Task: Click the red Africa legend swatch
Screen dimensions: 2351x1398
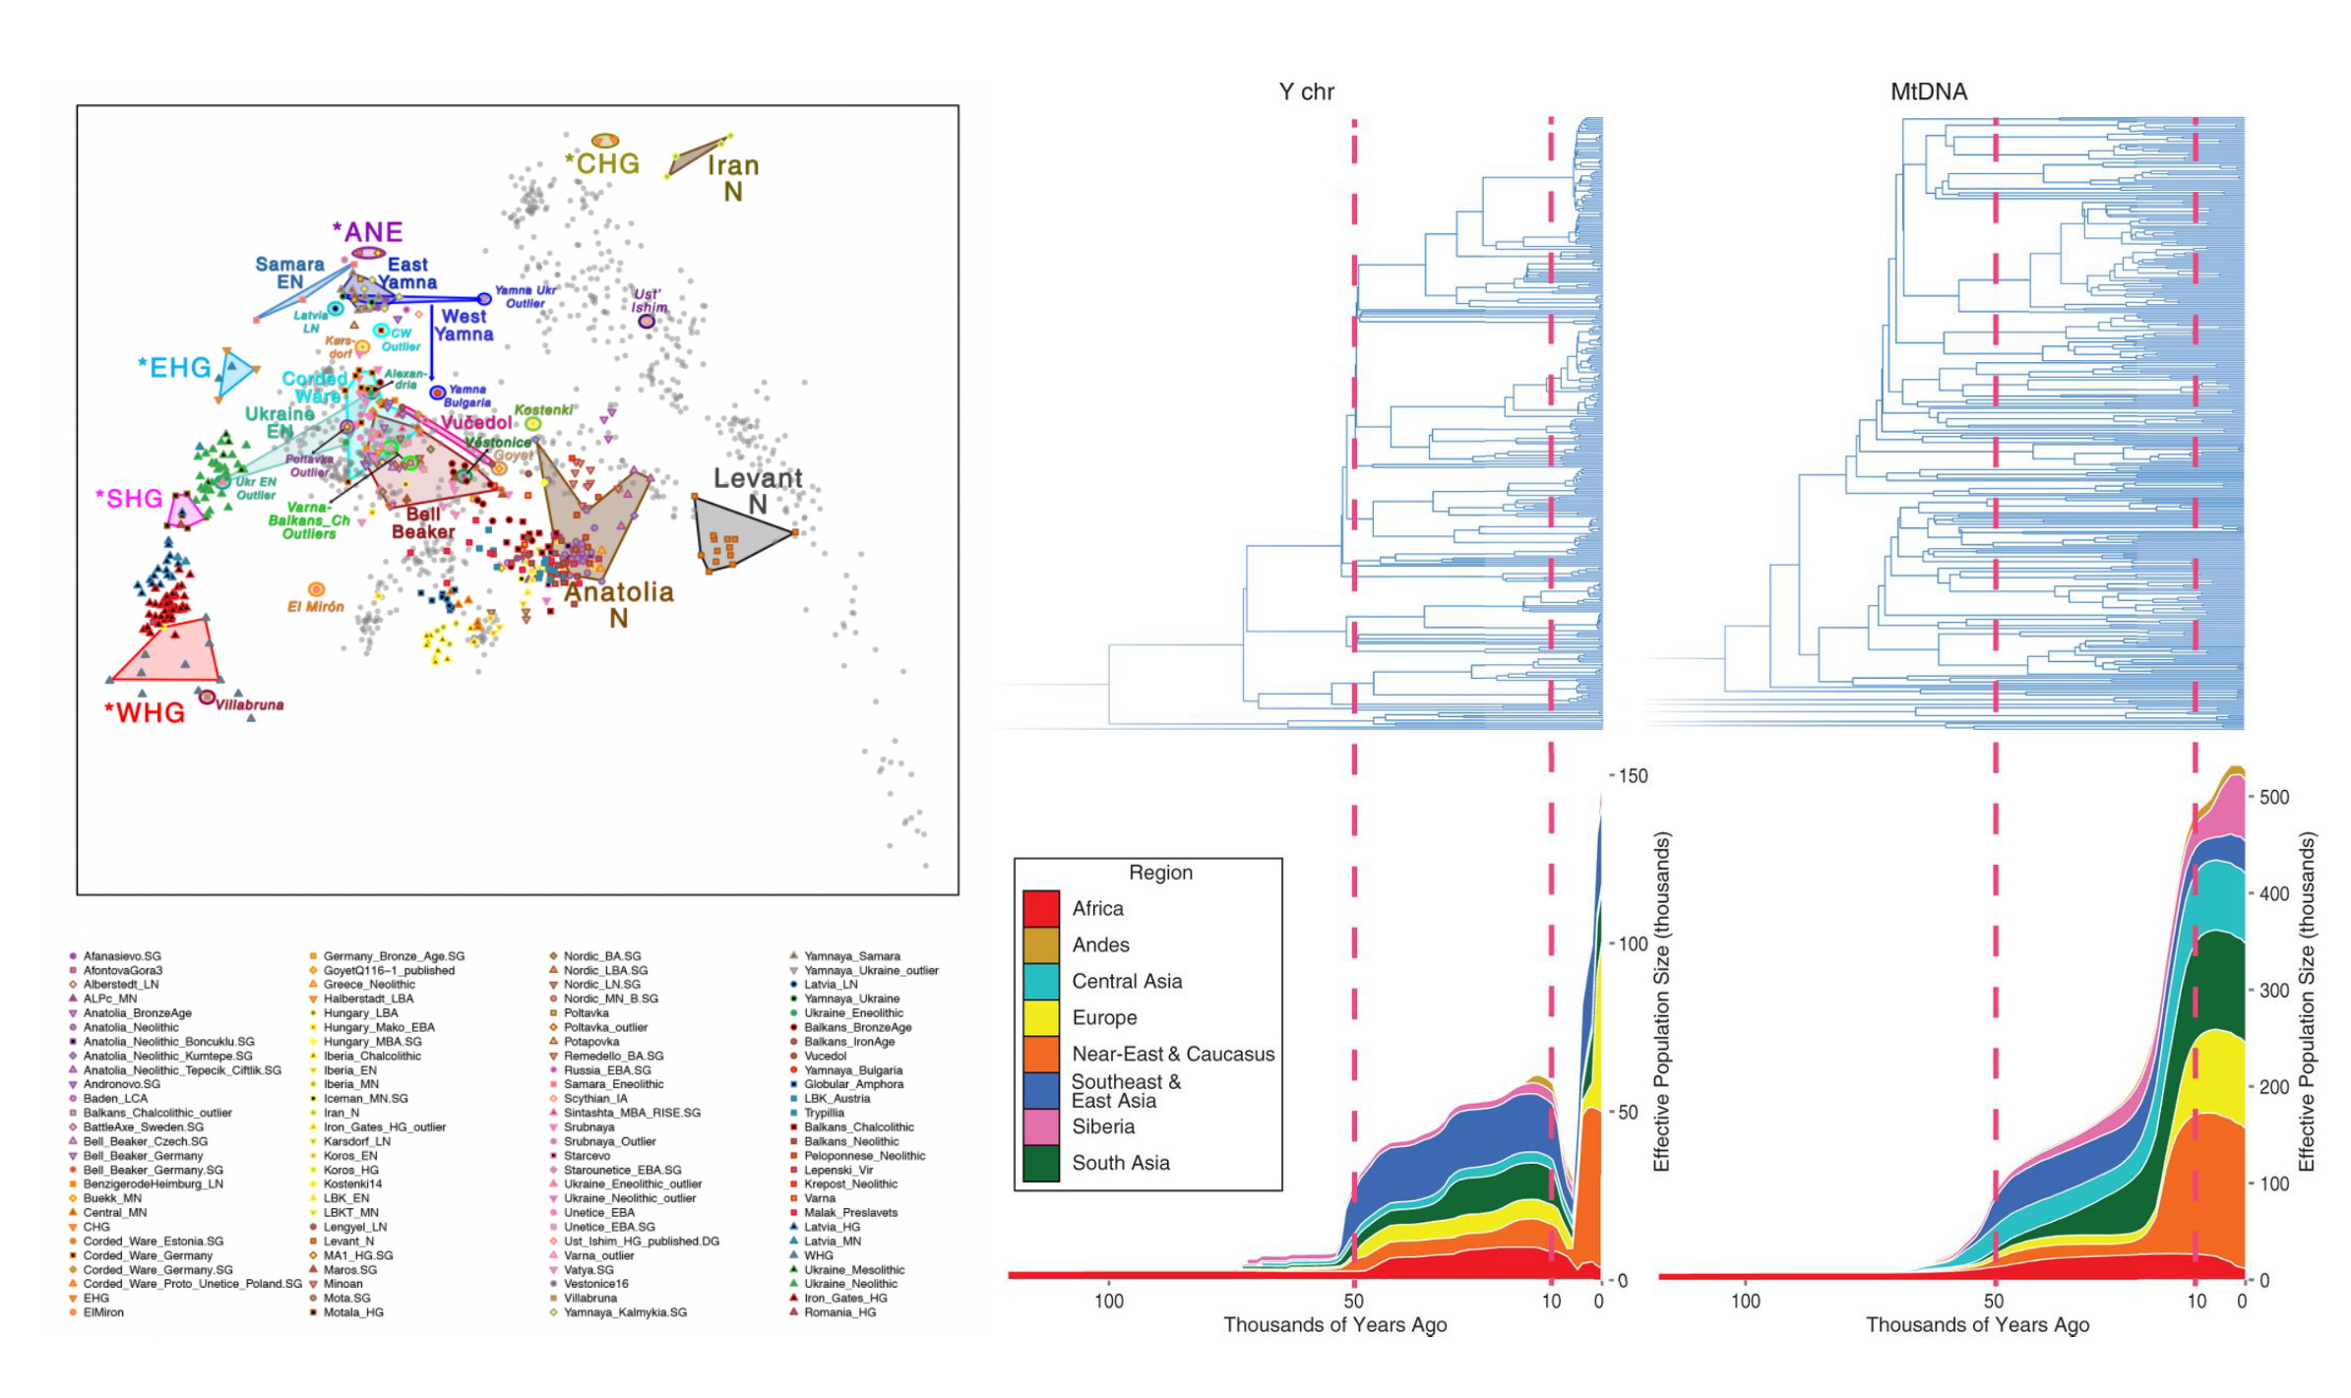Action: pos(1040,907)
